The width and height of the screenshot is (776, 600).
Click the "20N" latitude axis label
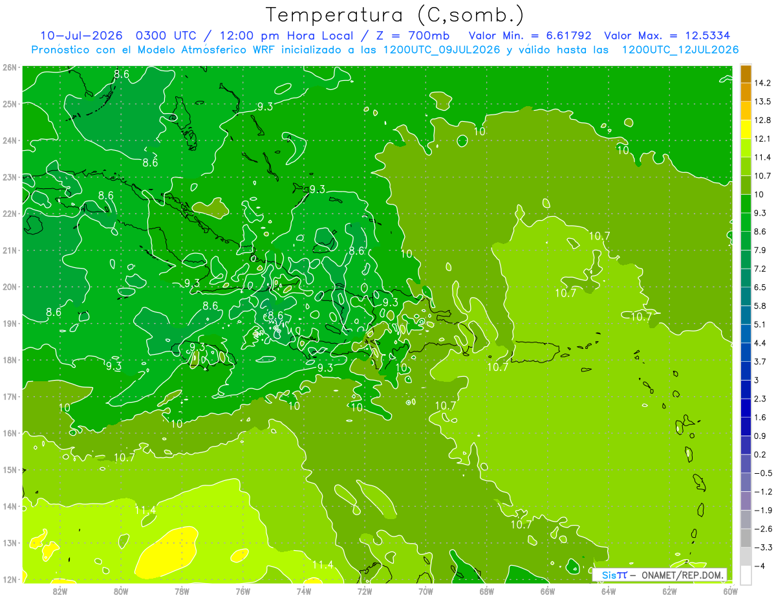pyautogui.click(x=10, y=287)
